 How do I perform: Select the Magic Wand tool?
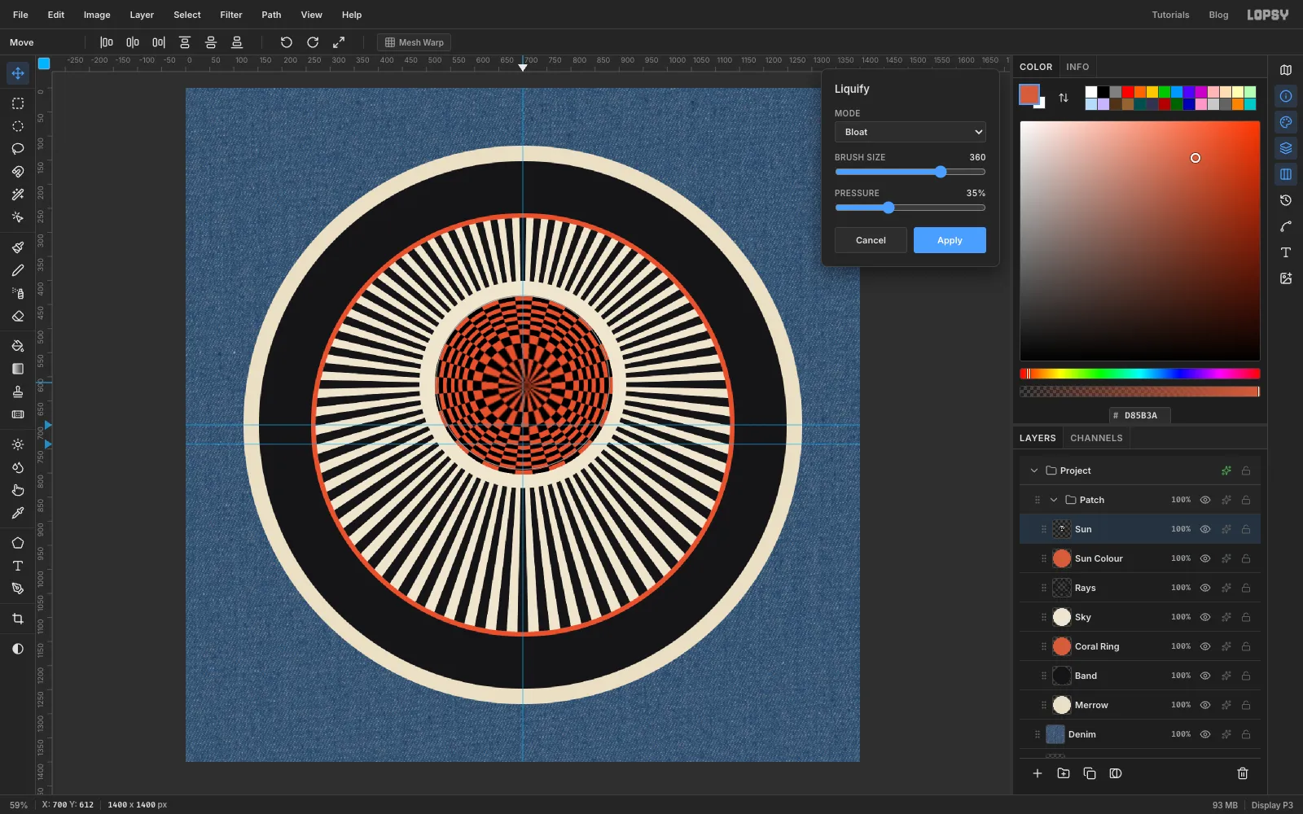coord(18,195)
